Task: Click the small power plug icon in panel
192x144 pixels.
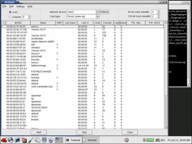Action: pos(144,140)
